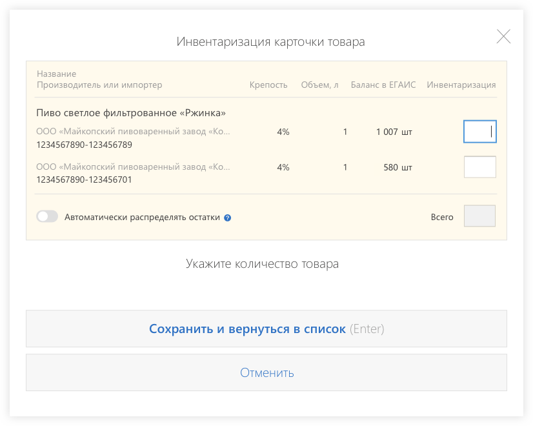
Task: Click the code 1234567890-123456701
Action: coord(85,180)
